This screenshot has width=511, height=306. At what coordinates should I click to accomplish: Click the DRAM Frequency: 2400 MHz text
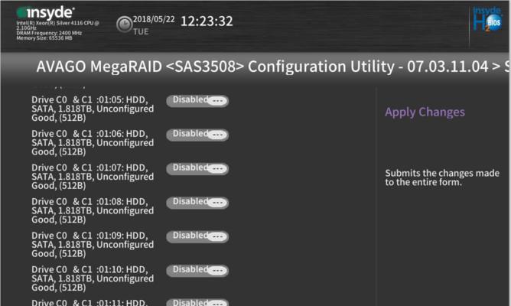pyautogui.click(x=49, y=33)
